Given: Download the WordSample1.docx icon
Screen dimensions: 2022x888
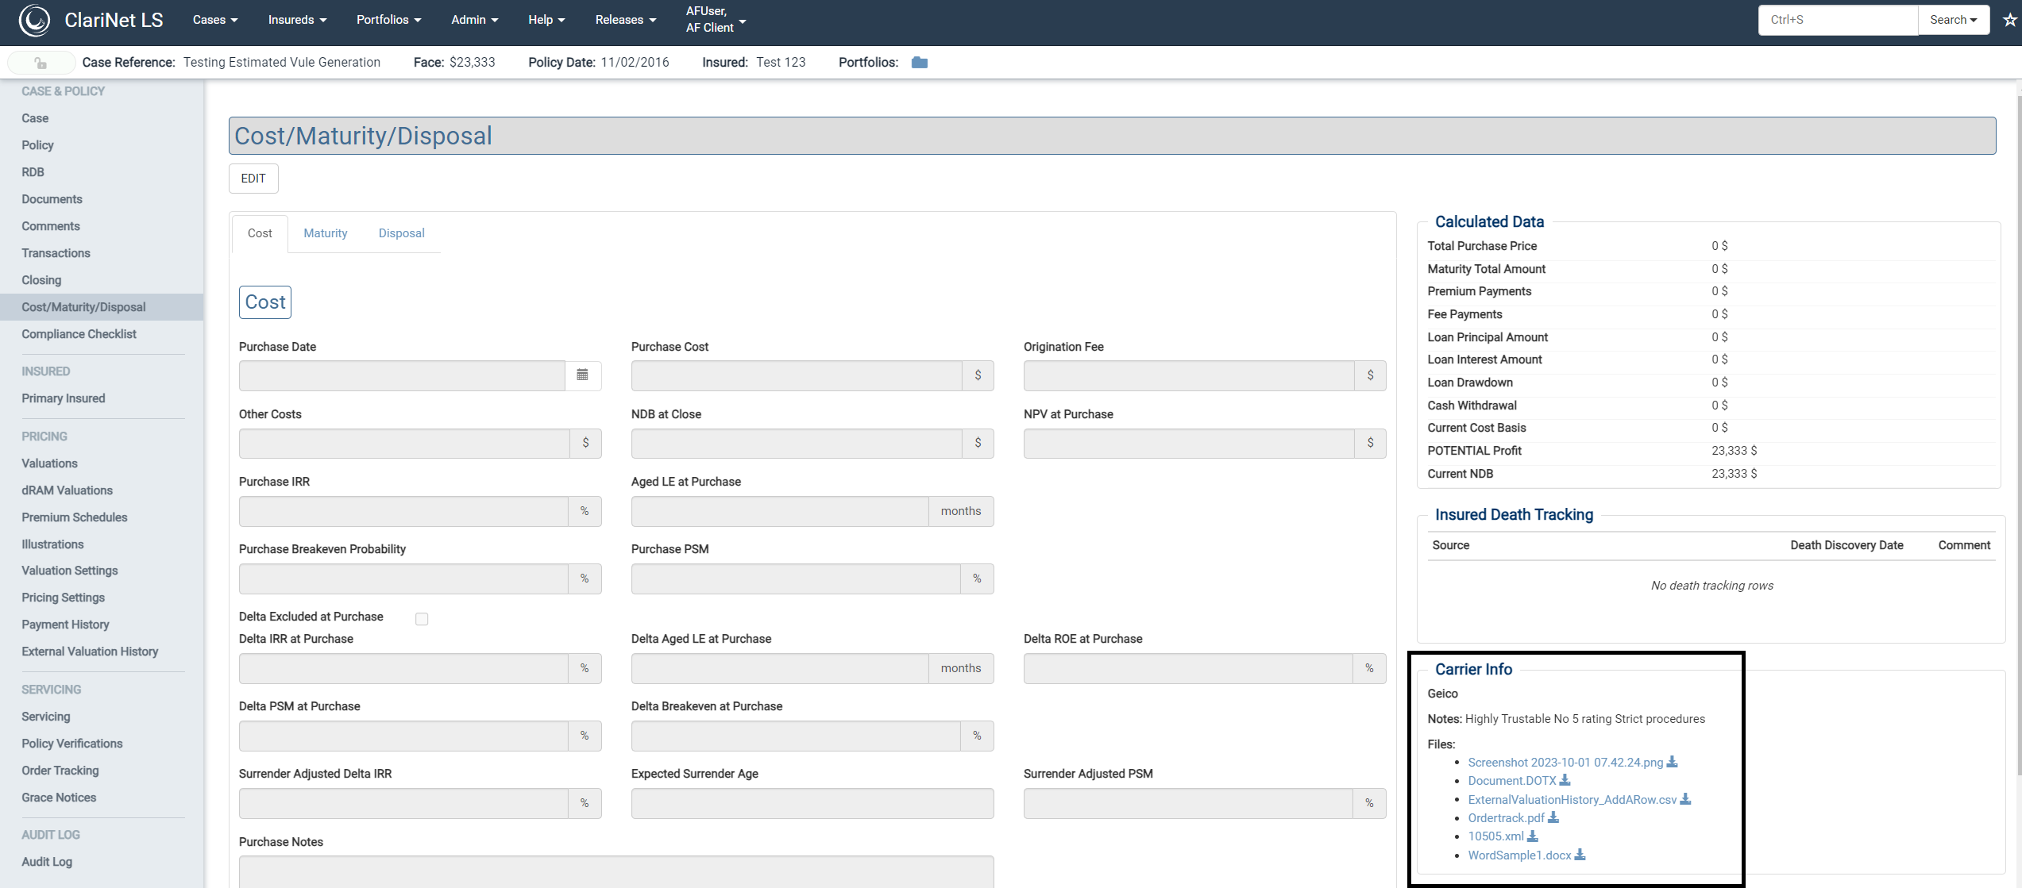Looking at the screenshot, I should click(x=1580, y=855).
